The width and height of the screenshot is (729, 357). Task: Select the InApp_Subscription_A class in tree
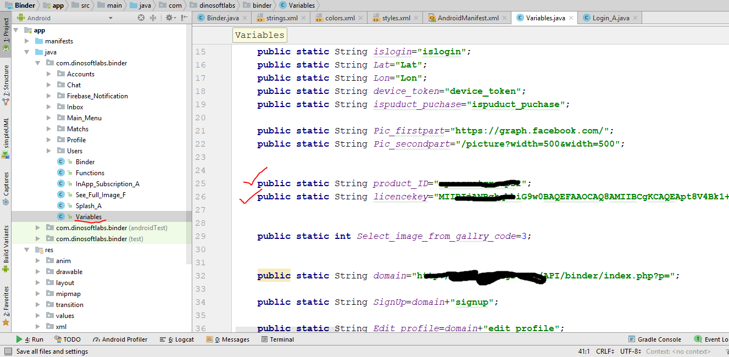[x=107, y=184]
